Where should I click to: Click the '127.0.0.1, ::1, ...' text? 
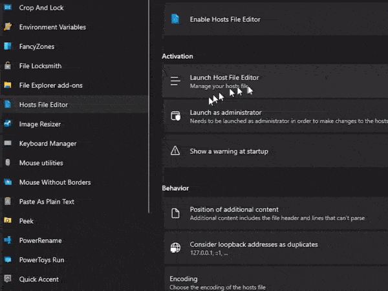pyautogui.click(x=209, y=253)
